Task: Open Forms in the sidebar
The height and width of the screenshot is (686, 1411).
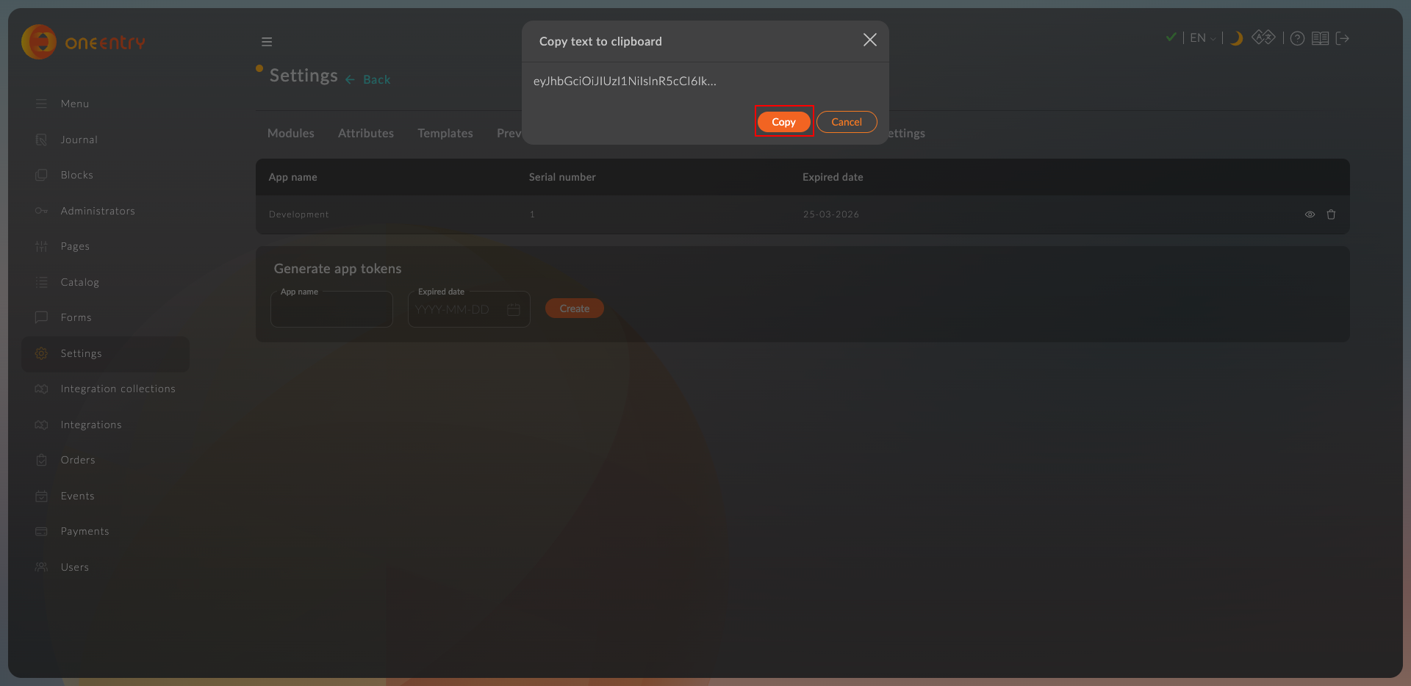Action: pos(106,317)
